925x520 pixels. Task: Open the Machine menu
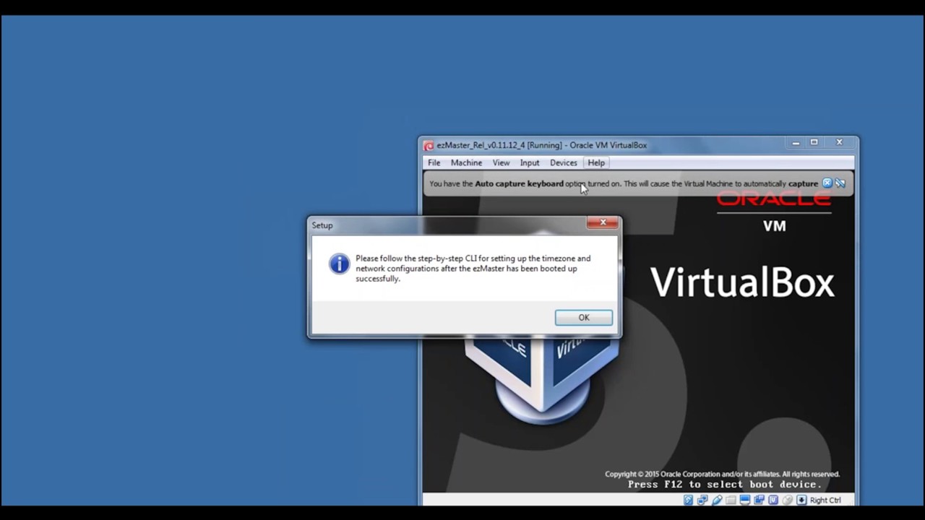point(466,163)
